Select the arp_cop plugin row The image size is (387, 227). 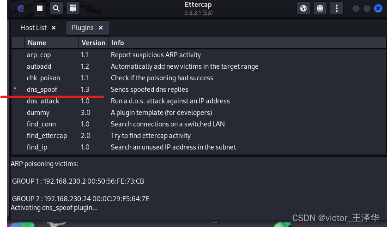pos(39,55)
